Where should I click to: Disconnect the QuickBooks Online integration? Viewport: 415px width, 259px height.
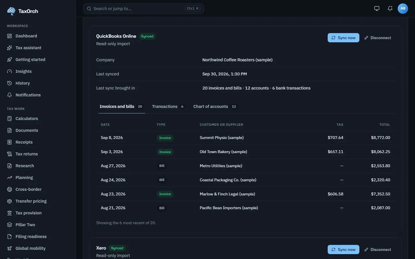point(378,38)
